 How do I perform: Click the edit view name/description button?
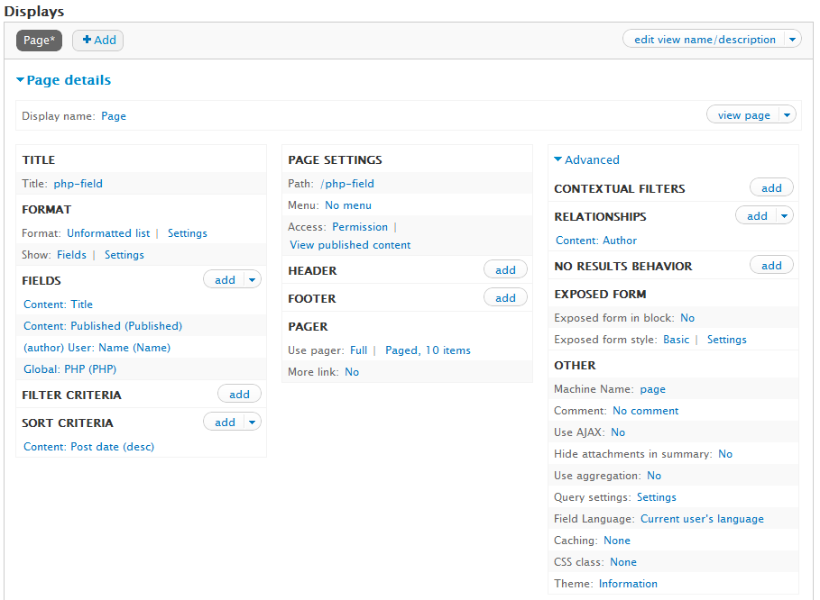(x=704, y=40)
